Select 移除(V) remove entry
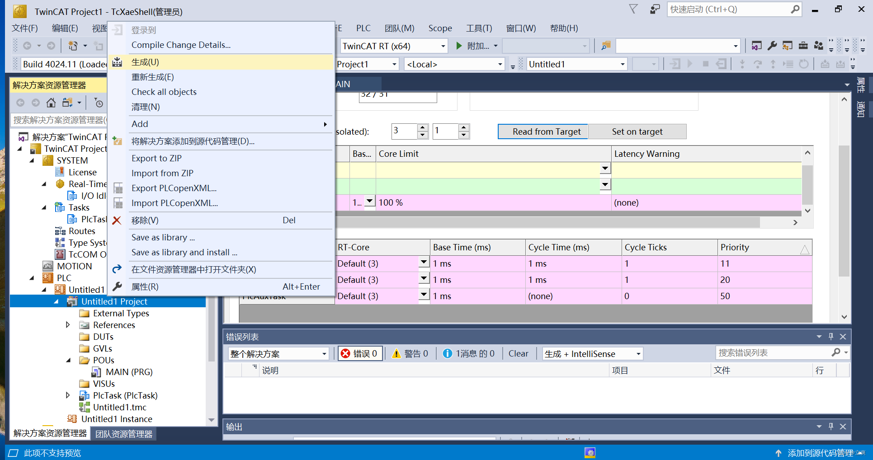873x460 pixels. tap(221, 220)
